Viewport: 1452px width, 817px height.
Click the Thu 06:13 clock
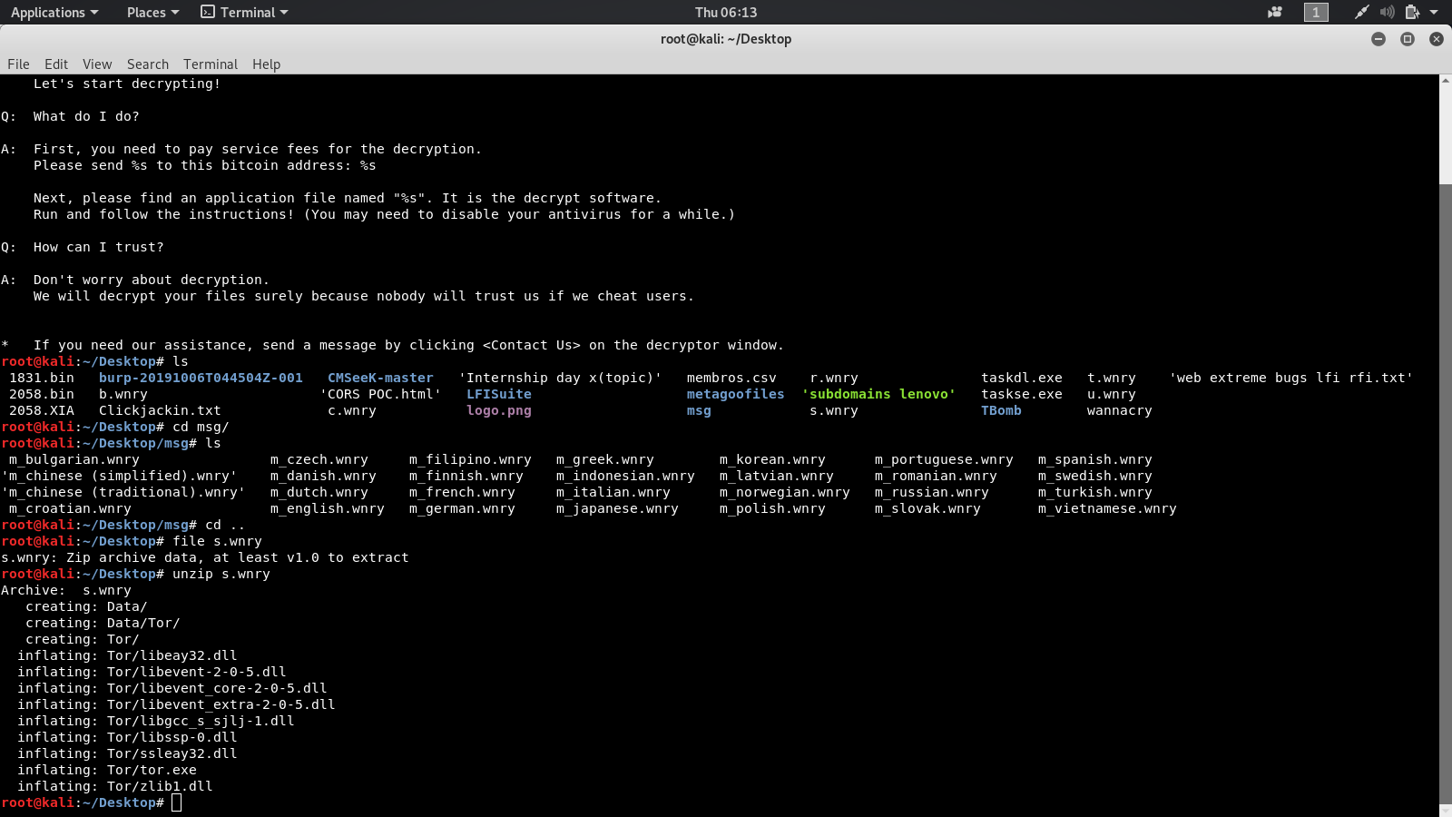point(726,12)
